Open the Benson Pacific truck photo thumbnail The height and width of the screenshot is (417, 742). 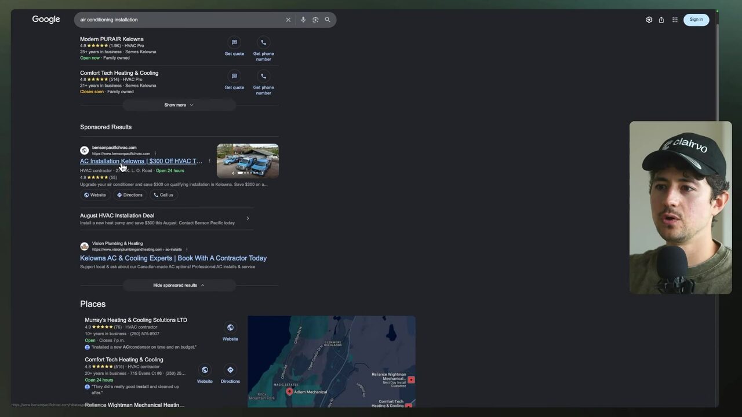click(x=248, y=160)
